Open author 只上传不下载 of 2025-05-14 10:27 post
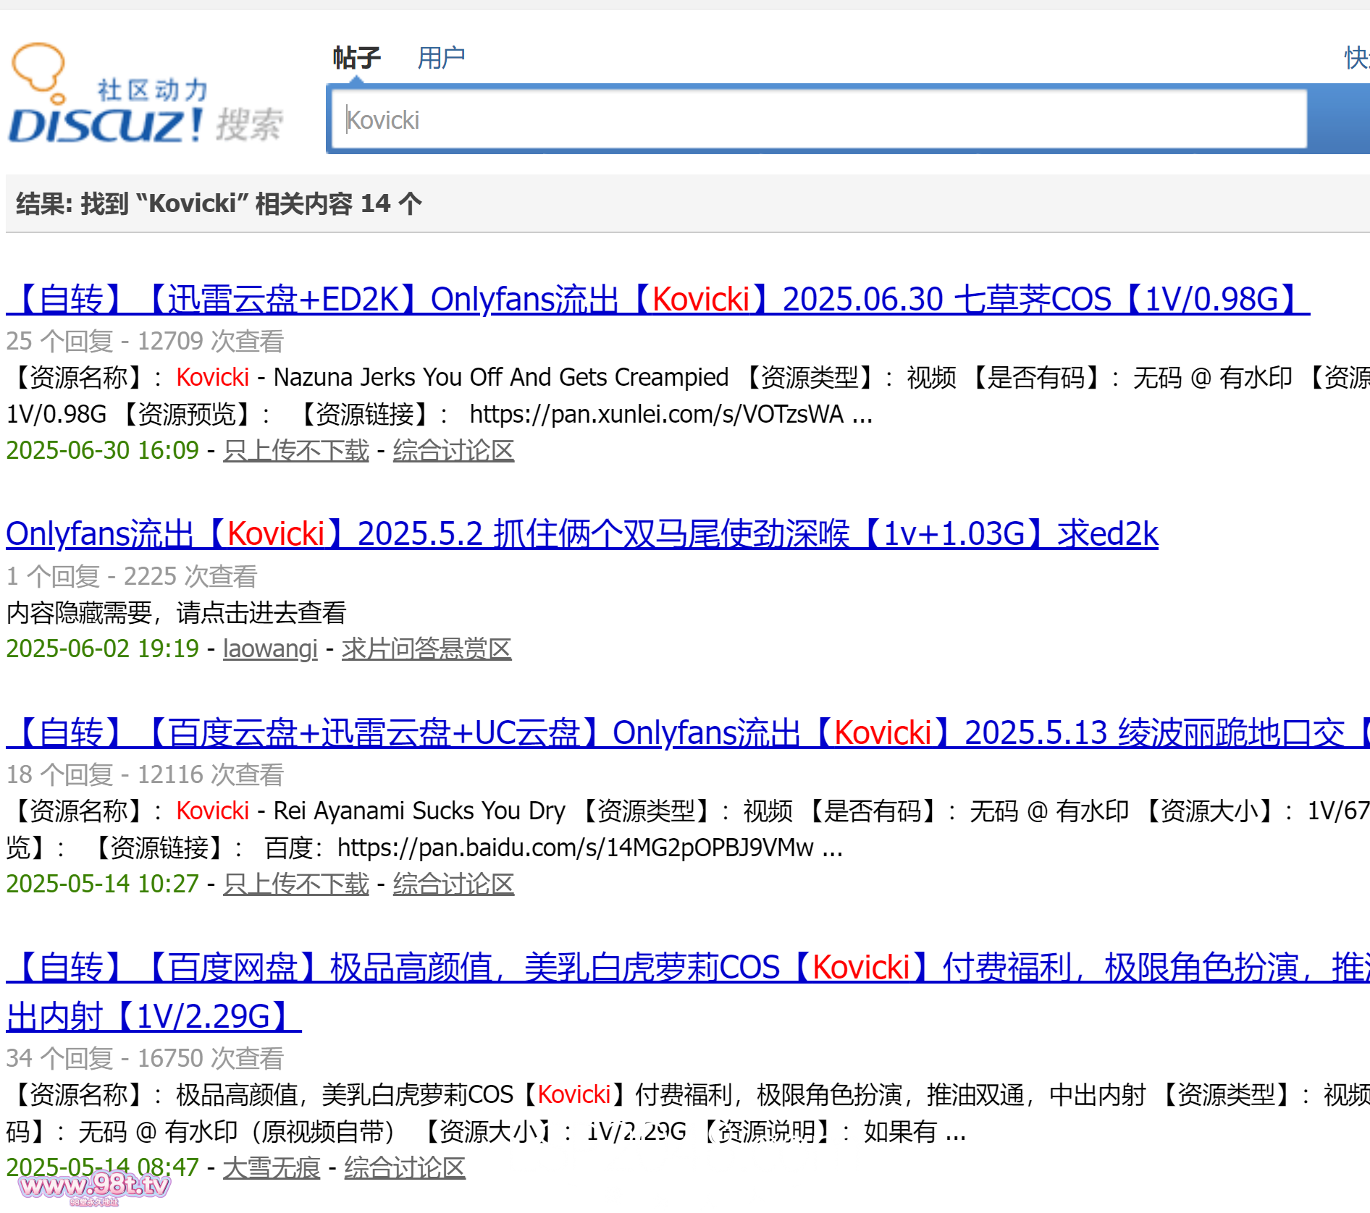1370x1213 pixels. (x=296, y=884)
